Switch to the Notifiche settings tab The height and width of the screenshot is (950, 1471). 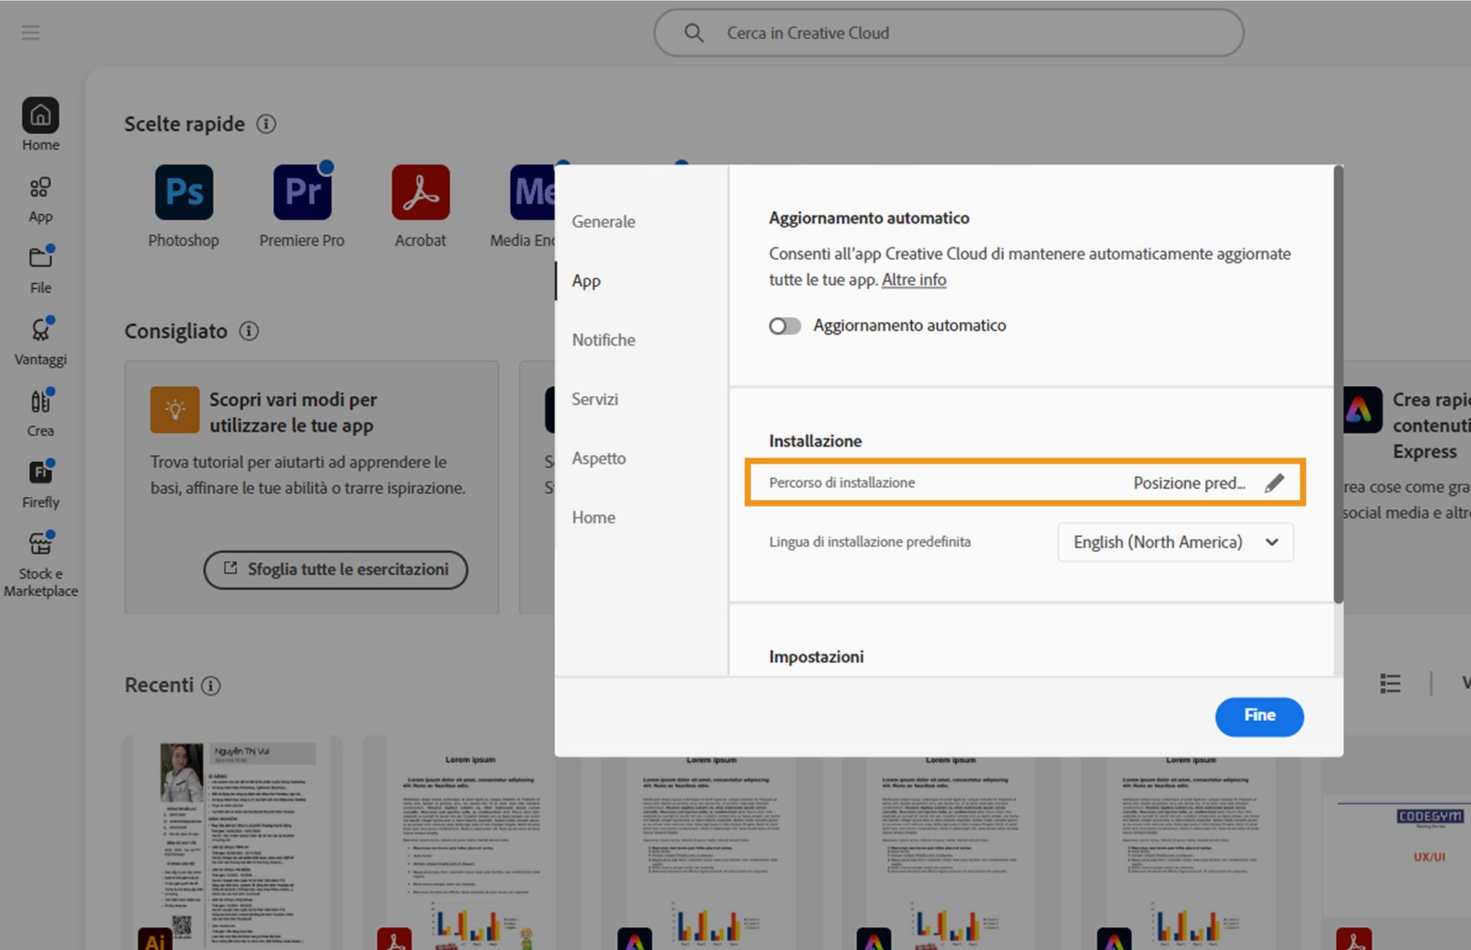(604, 340)
